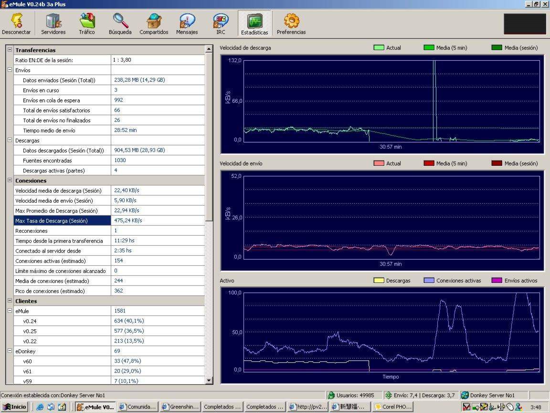Click the purple Envíos activos legend swatch
Image resolution: width=550 pixels, height=413 pixels.
point(497,281)
